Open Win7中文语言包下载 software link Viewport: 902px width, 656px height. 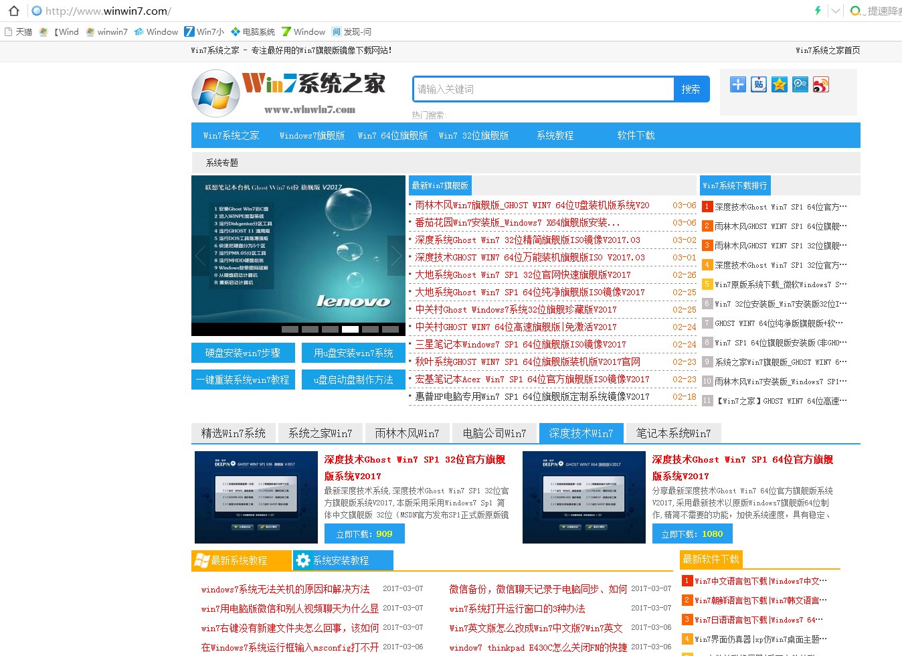coord(760,581)
